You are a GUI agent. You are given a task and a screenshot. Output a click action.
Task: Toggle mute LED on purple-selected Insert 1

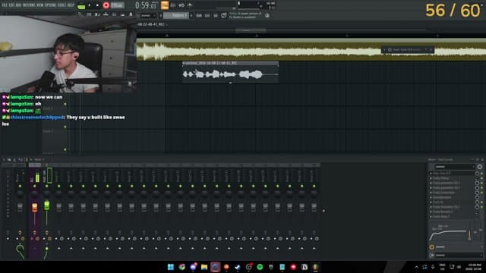[34, 186]
